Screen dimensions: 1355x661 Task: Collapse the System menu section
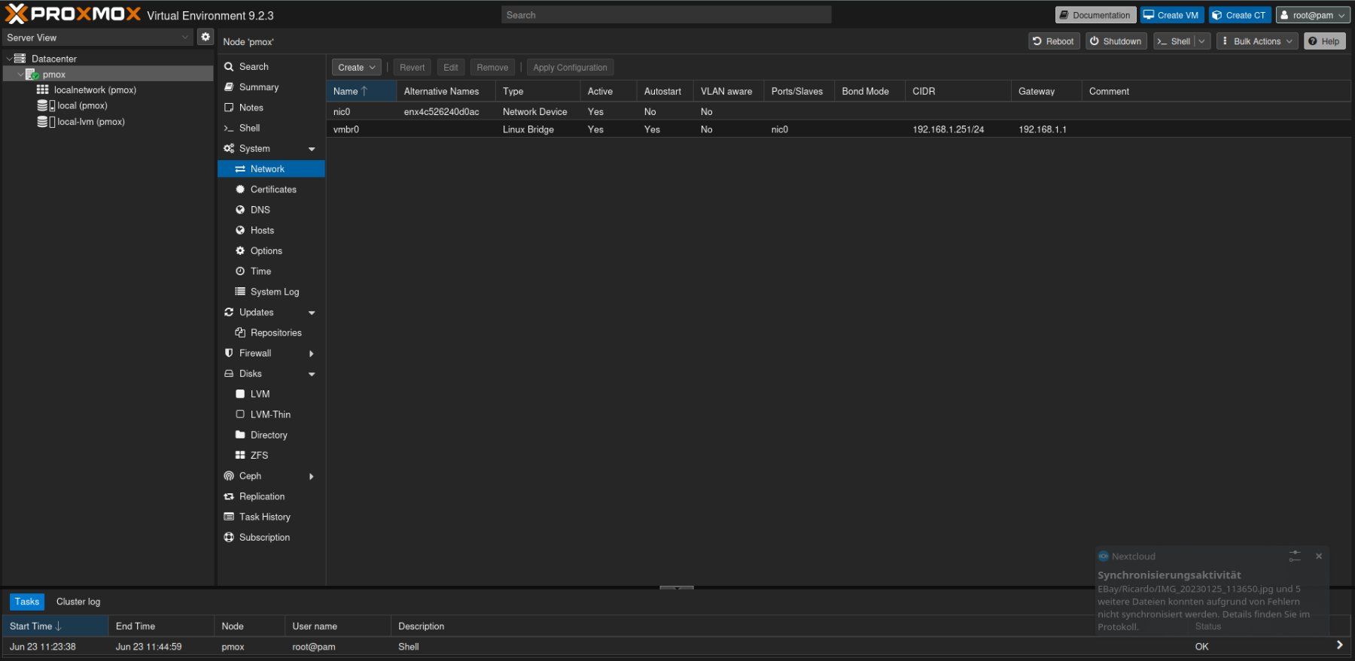tap(312, 149)
